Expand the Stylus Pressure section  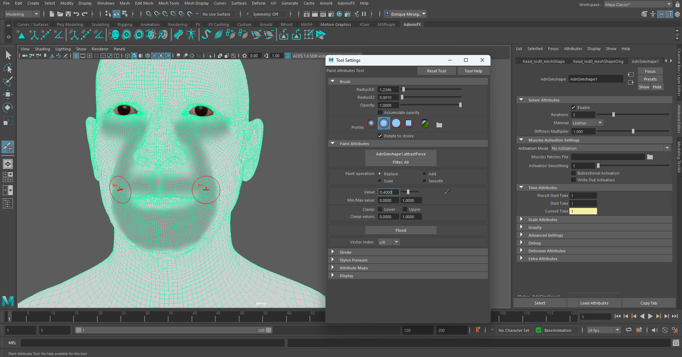click(x=333, y=260)
